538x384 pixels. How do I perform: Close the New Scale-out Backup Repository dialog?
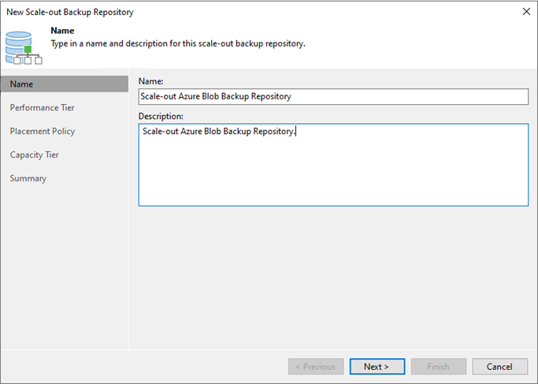pos(526,12)
